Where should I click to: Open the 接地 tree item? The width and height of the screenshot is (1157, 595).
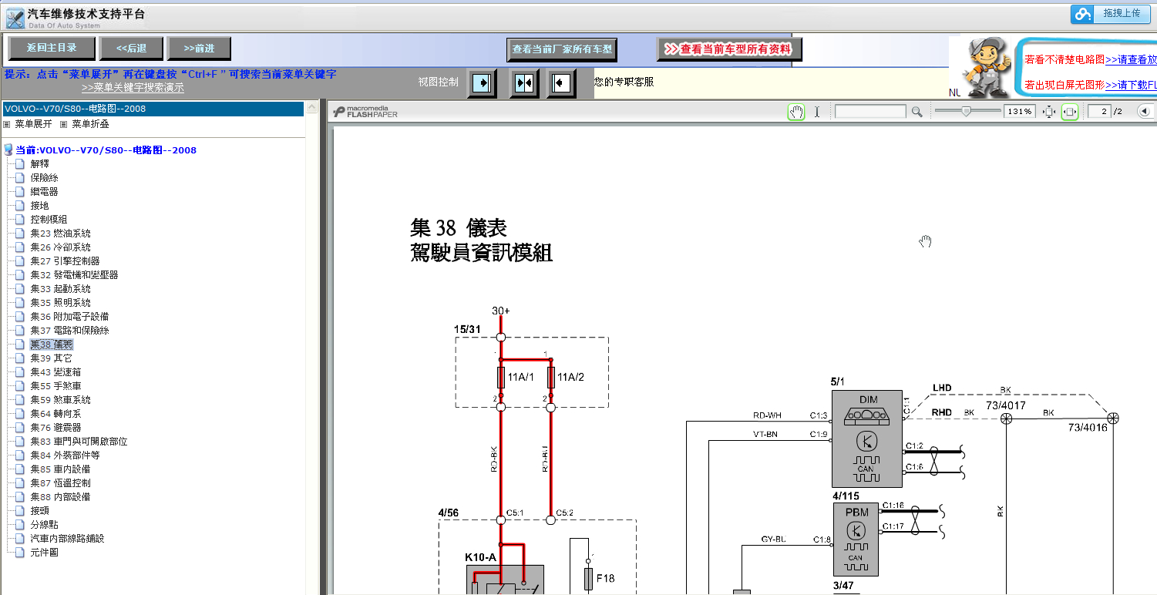point(40,206)
